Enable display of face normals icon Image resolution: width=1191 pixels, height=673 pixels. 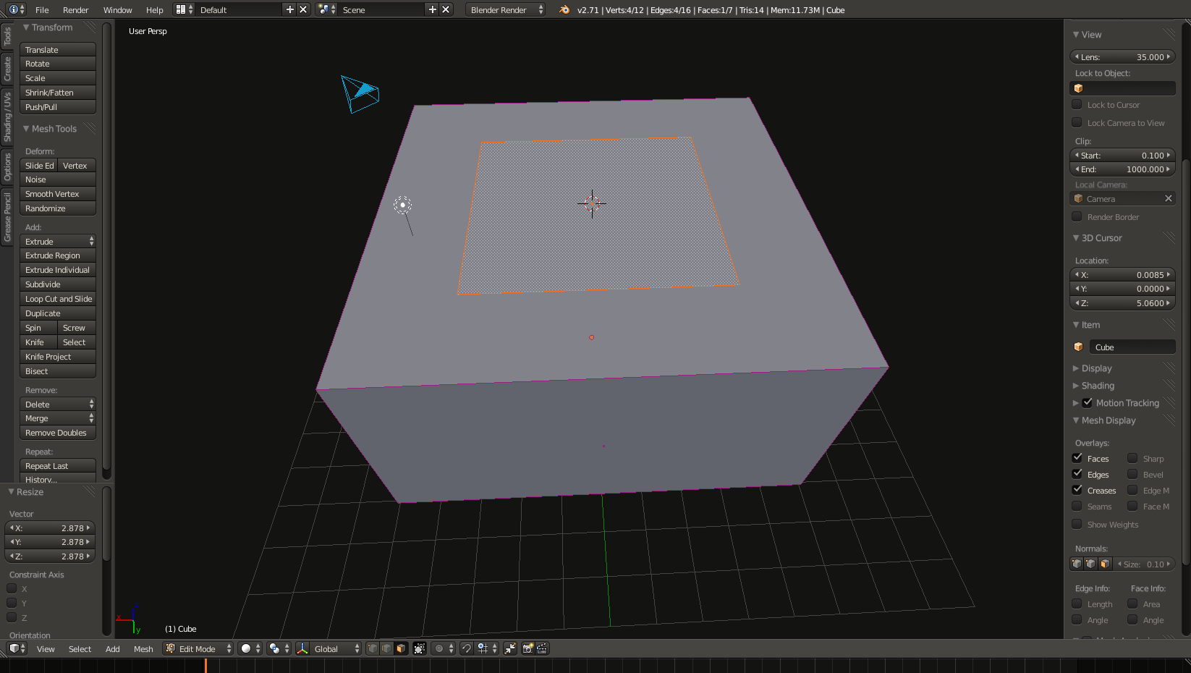point(1105,564)
